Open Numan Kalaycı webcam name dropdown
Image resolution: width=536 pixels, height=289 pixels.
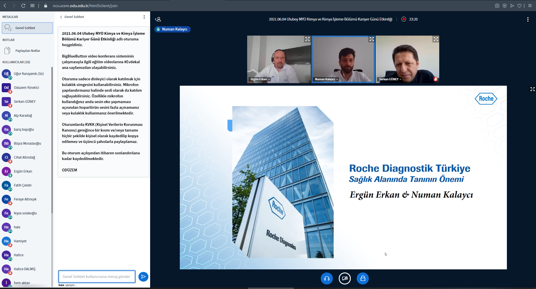pos(326,79)
